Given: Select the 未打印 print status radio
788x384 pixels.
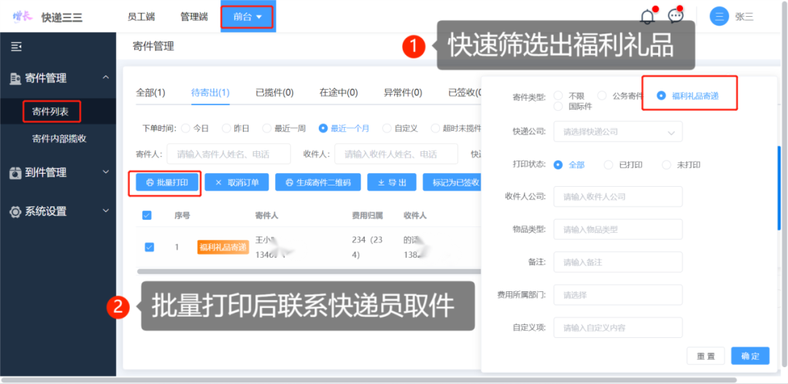Looking at the screenshot, I should 681,165.
